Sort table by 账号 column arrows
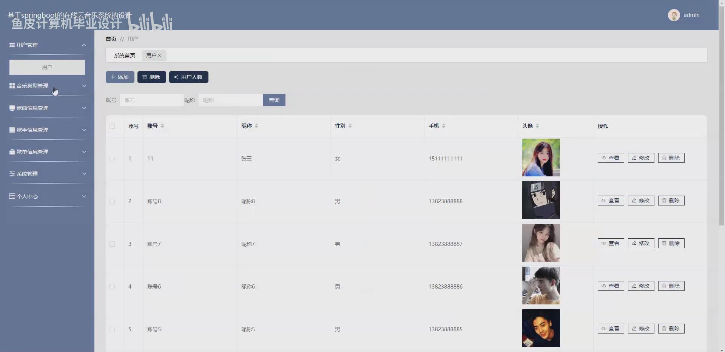The height and width of the screenshot is (352, 725). coord(162,126)
